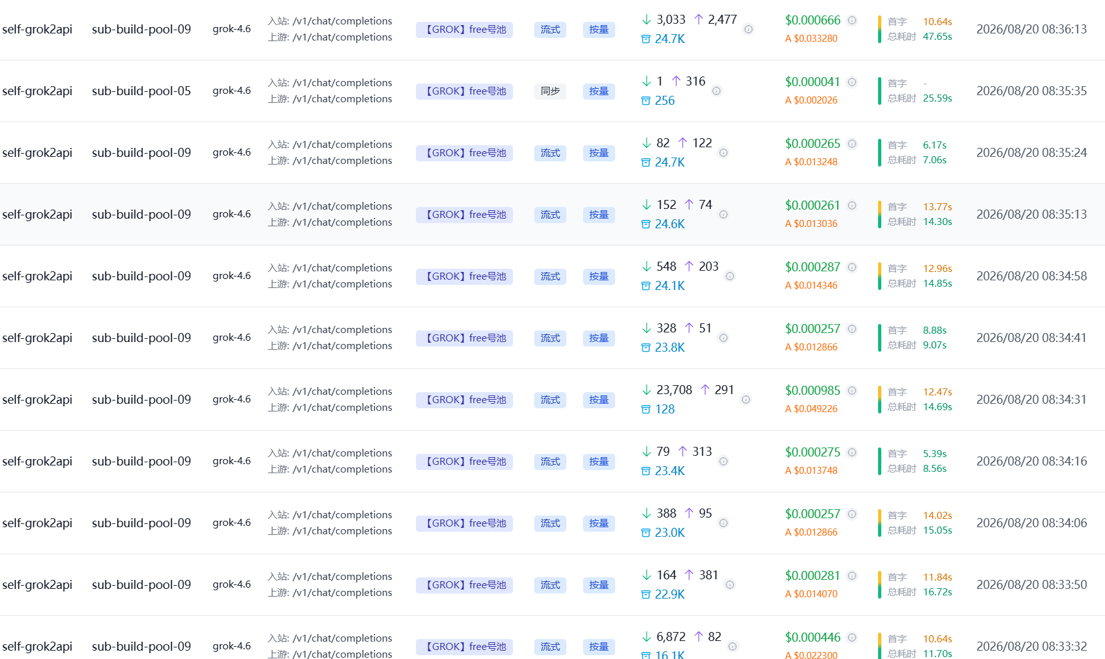Click amount A $0.049226

pos(811,409)
